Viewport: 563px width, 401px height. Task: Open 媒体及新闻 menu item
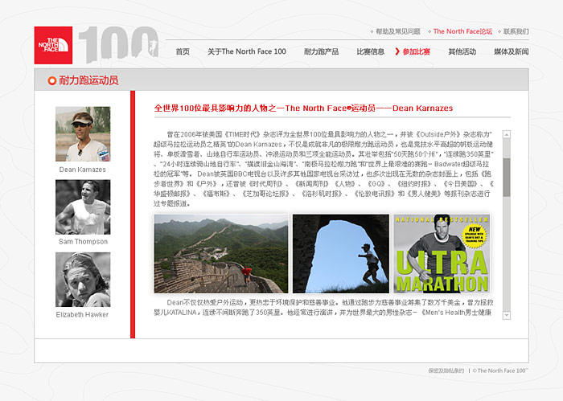click(512, 51)
